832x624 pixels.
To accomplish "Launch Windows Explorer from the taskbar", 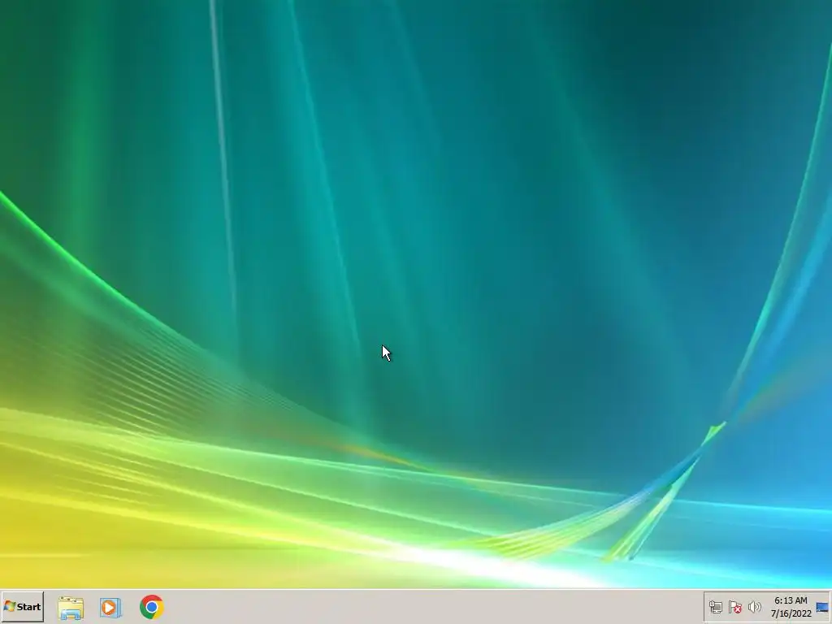I will [71, 608].
